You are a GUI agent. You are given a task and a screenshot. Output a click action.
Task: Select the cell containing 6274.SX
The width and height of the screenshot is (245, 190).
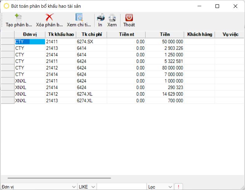tap(91, 42)
